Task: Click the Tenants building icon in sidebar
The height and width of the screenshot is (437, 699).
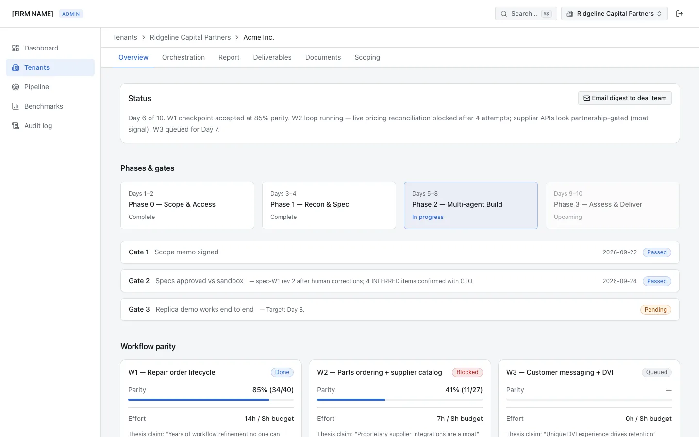Action: coord(16,67)
